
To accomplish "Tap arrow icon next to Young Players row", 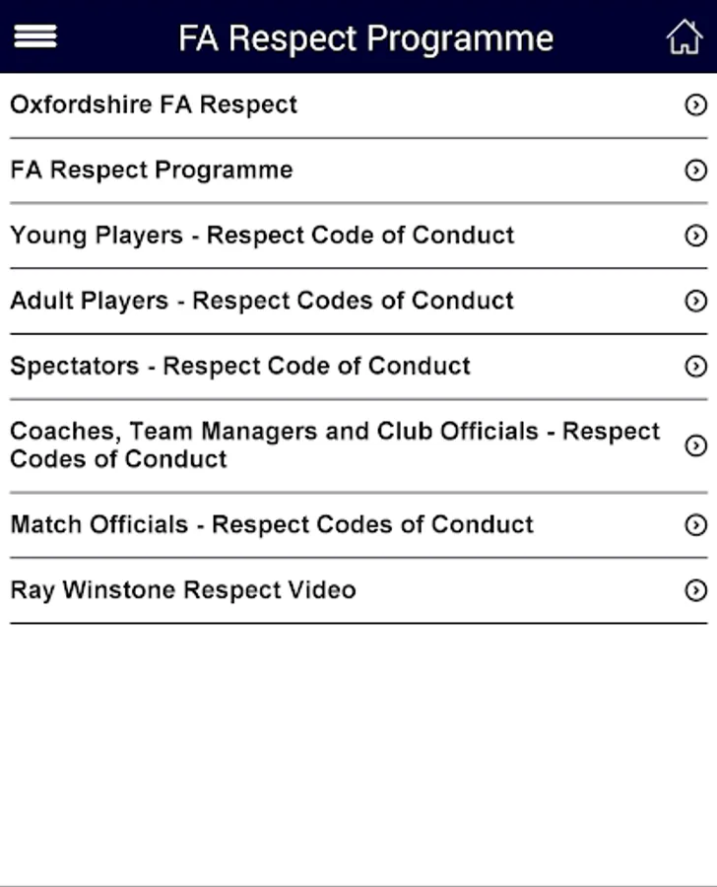I will pyautogui.click(x=695, y=236).
